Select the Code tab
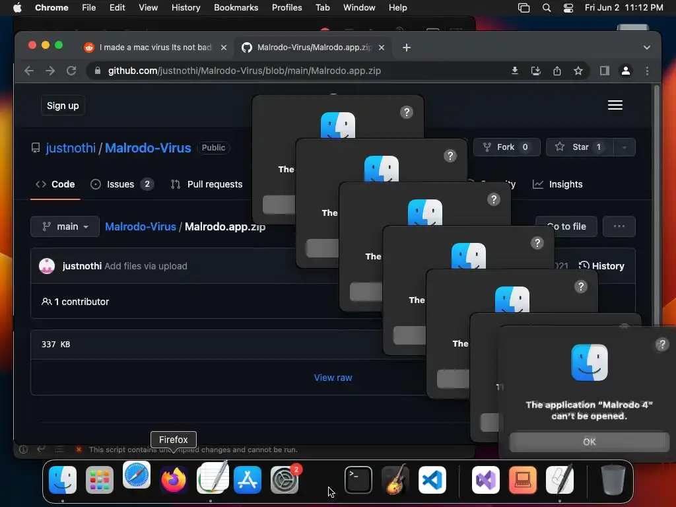 (x=55, y=184)
